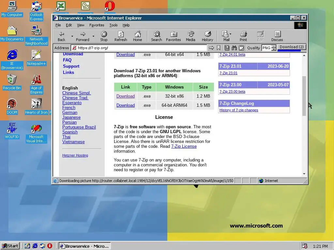Reload the page with Refresh
The width and height of the screenshot is (334, 250).
(121, 36)
